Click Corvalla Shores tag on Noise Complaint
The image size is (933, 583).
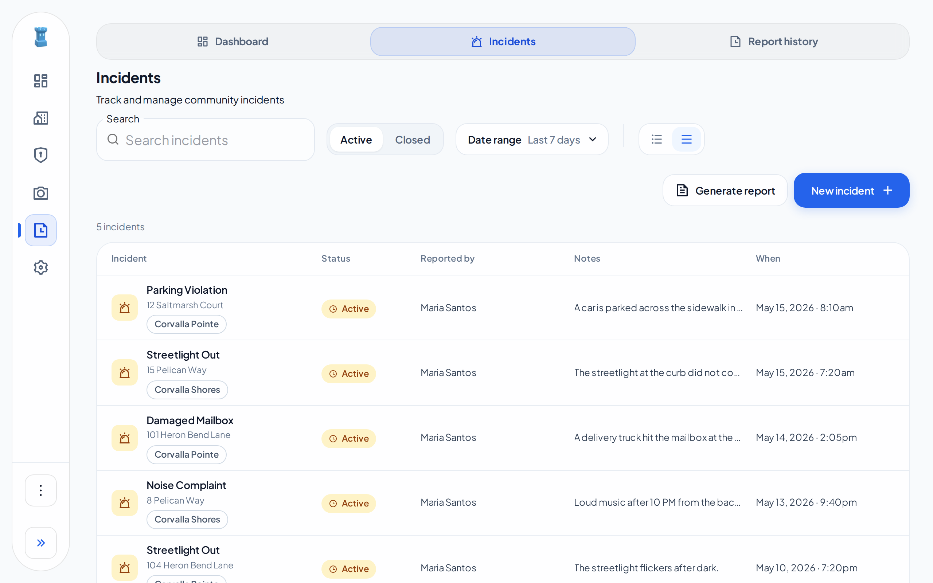click(x=187, y=520)
